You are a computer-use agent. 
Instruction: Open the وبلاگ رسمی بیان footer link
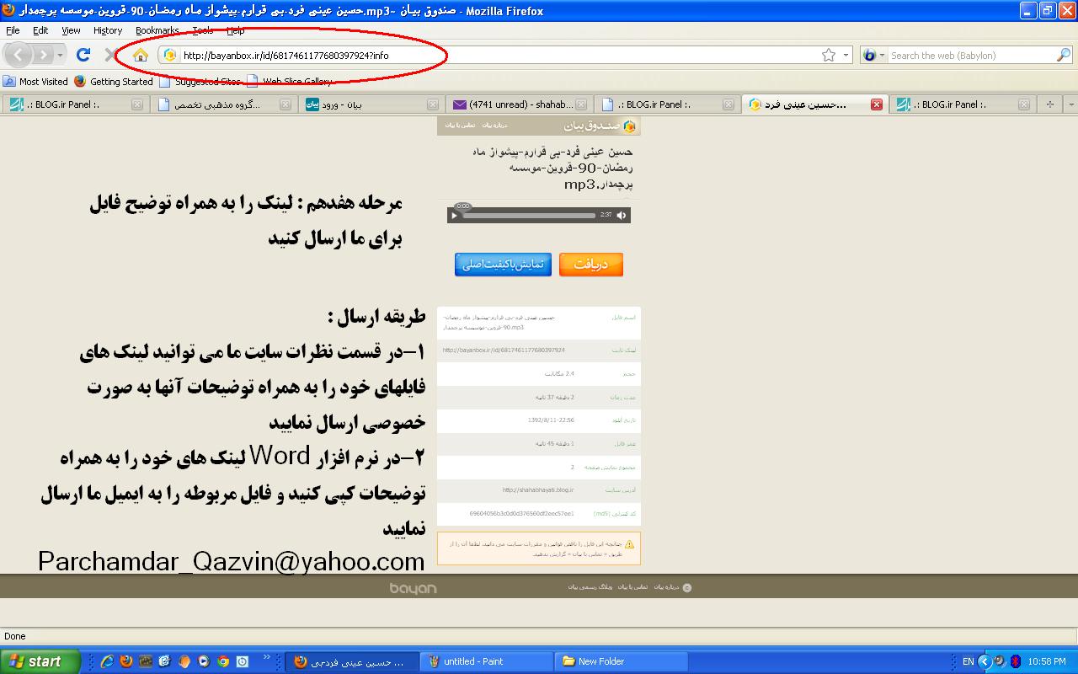pyautogui.click(x=591, y=587)
